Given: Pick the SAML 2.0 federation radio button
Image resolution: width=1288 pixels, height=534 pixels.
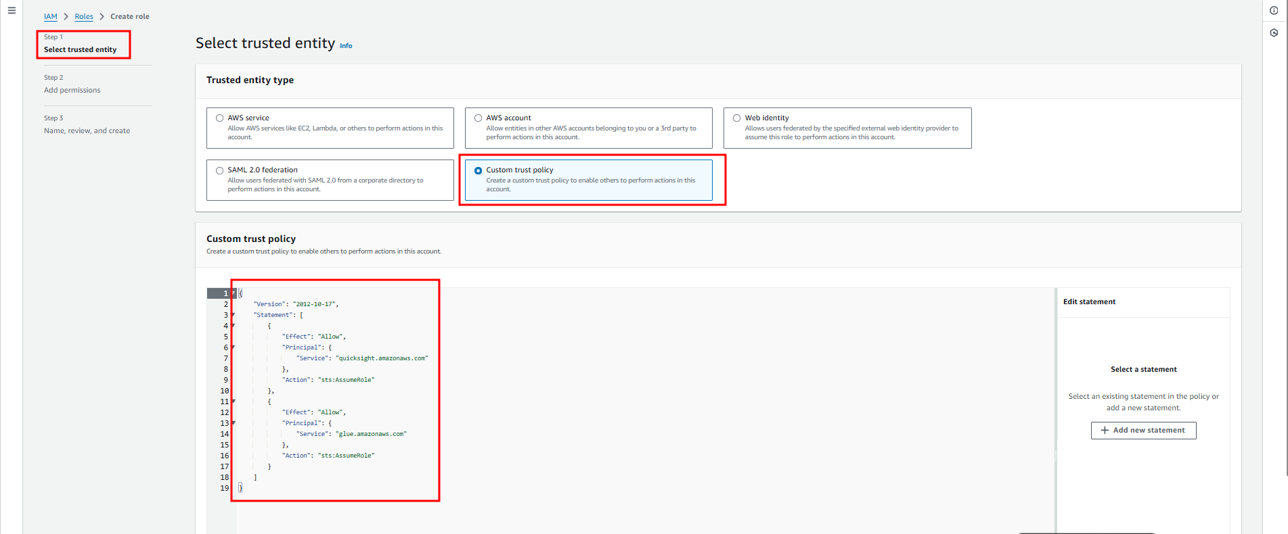Looking at the screenshot, I should [x=219, y=170].
